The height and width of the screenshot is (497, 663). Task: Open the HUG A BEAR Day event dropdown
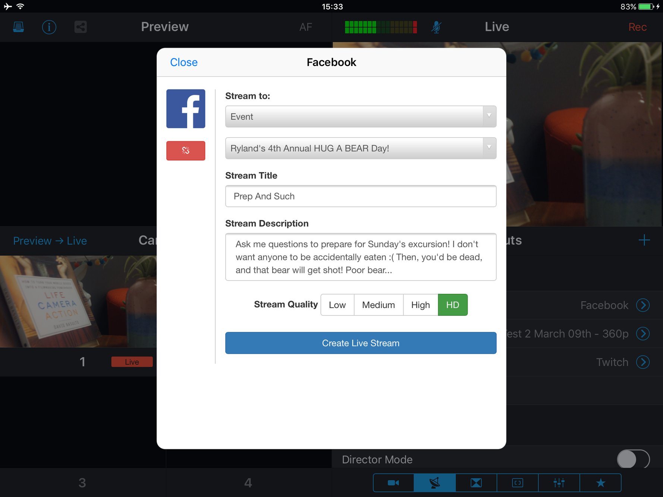click(360, 148)
